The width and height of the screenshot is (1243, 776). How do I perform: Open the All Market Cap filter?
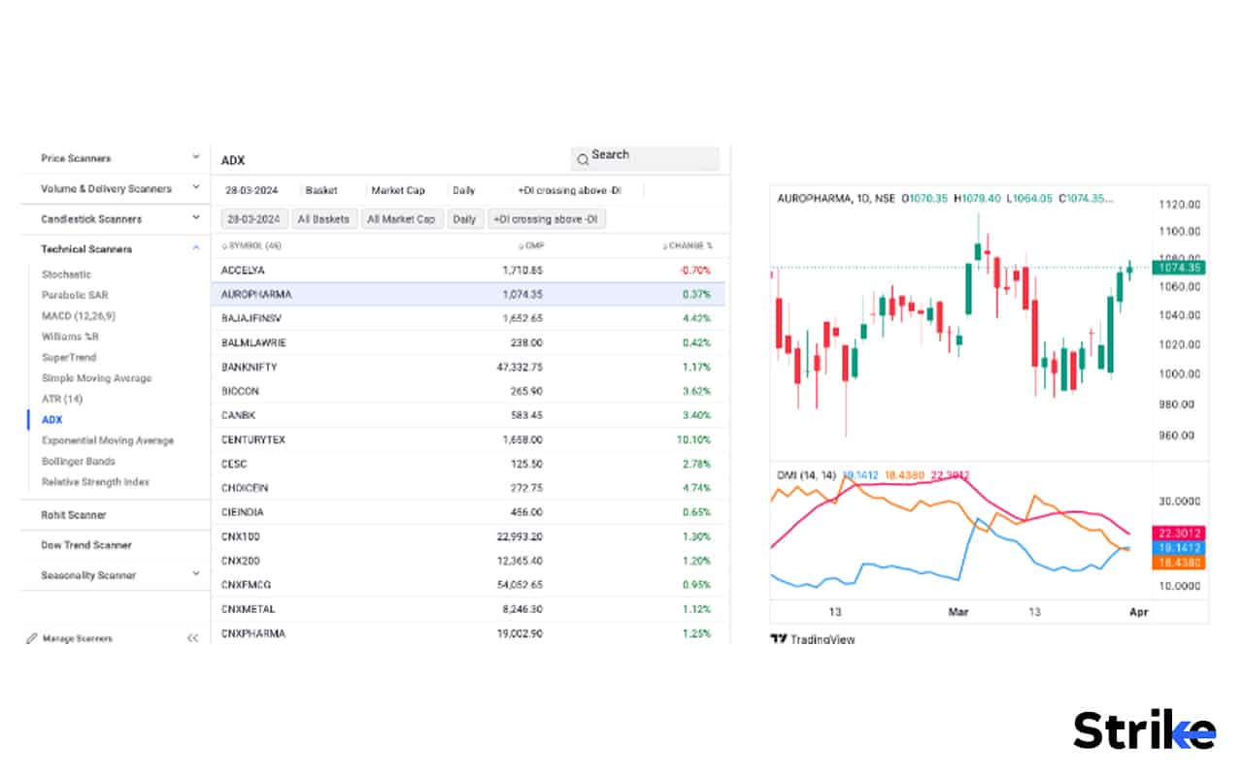401,219
